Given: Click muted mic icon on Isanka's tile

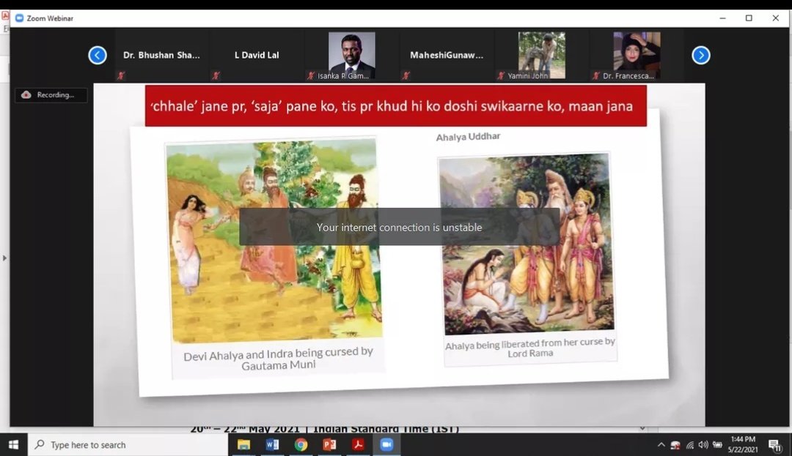Looking at the screenshot, I should pos(311,75).
